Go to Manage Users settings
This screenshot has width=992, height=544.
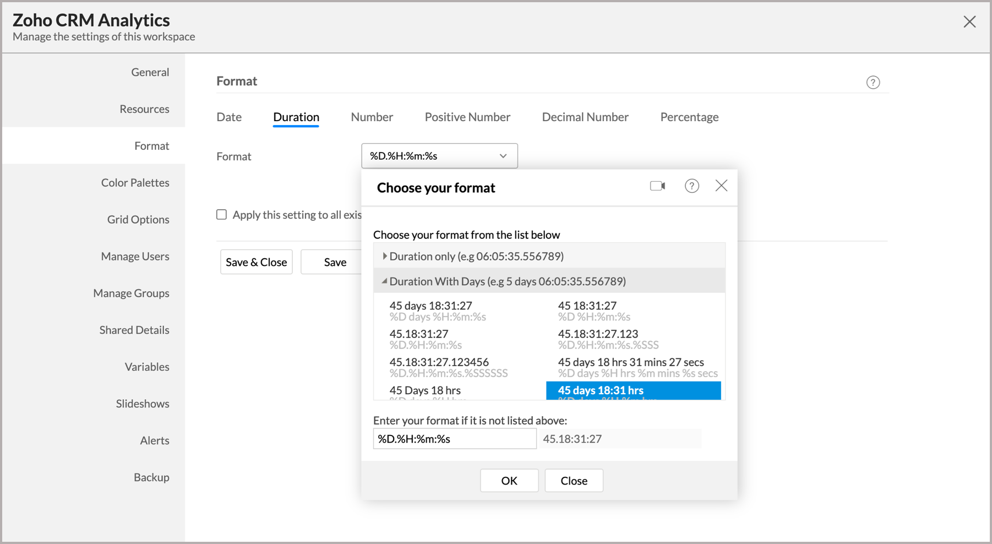click(x=135, y=257)
